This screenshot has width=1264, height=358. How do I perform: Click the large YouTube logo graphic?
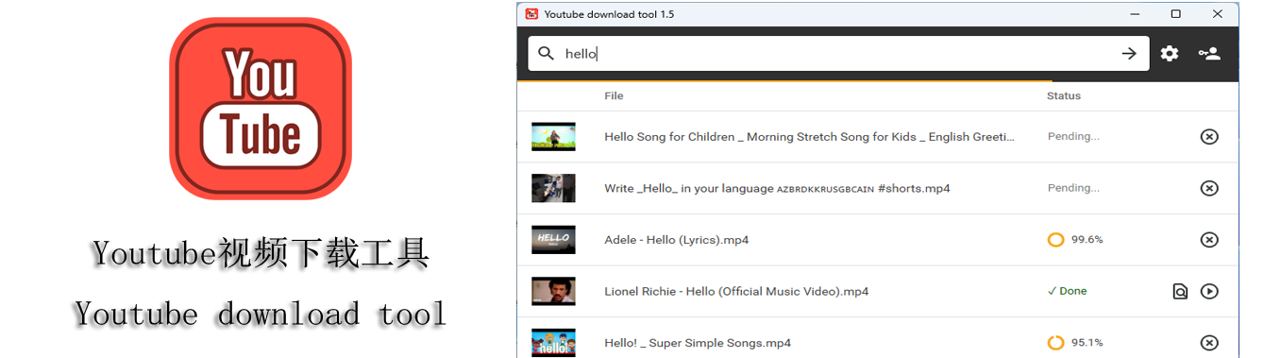click(261, 109)
